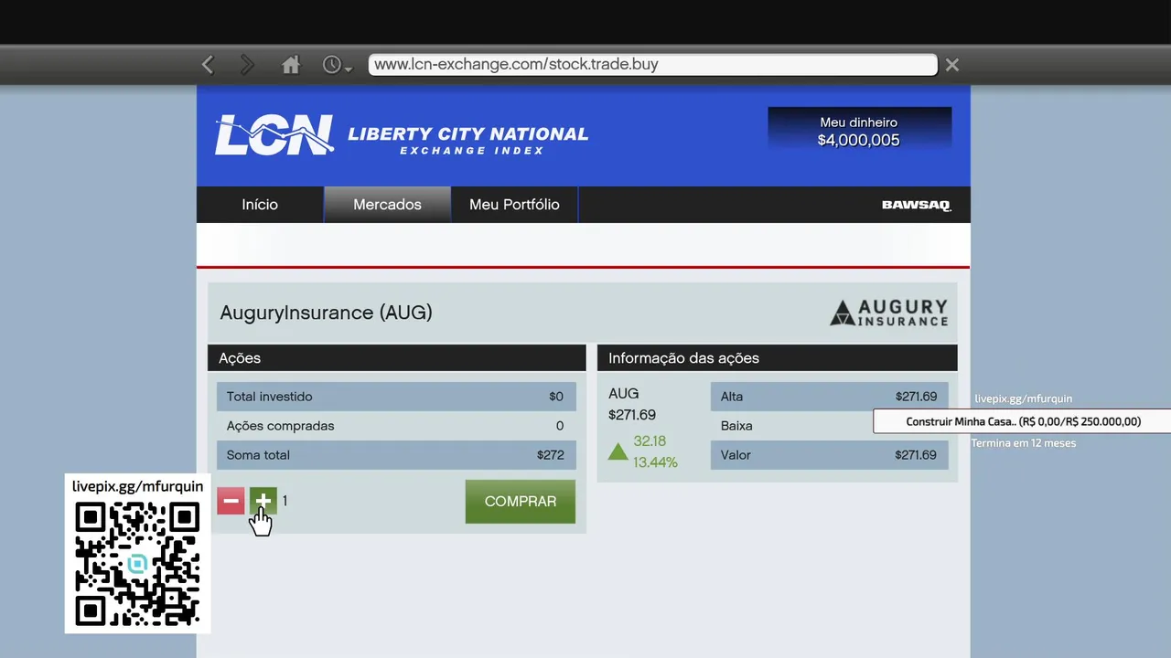Click the 13.44% change value
This screenshot has width=1171, height=658.
(655, 462)
